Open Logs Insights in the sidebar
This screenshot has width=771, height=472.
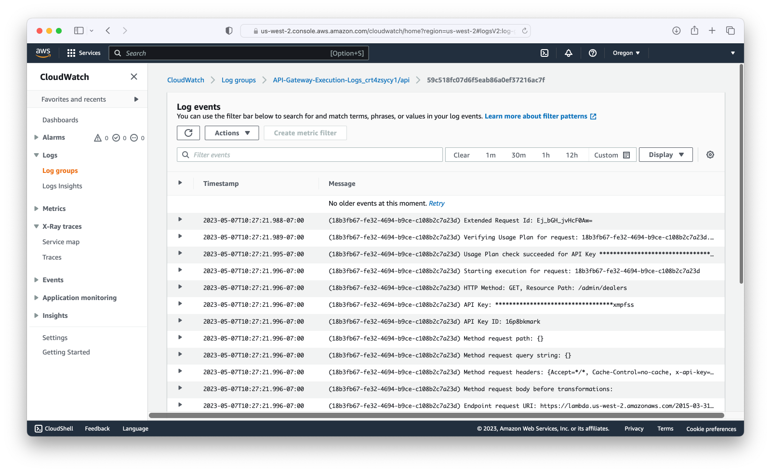point(62,186)
